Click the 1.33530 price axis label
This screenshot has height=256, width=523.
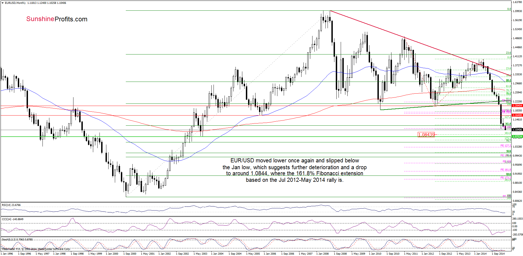(x=517, y=74)
